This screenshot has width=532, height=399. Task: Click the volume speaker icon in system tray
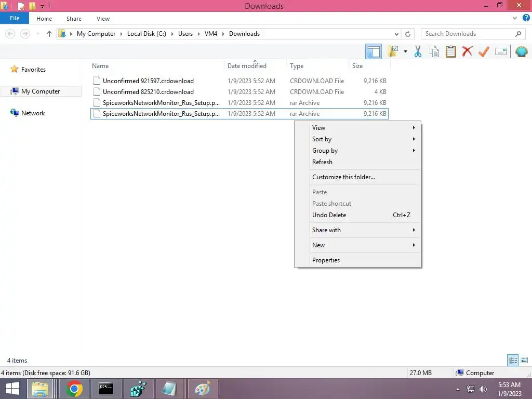pyautogui.click(x=483, y=389)
